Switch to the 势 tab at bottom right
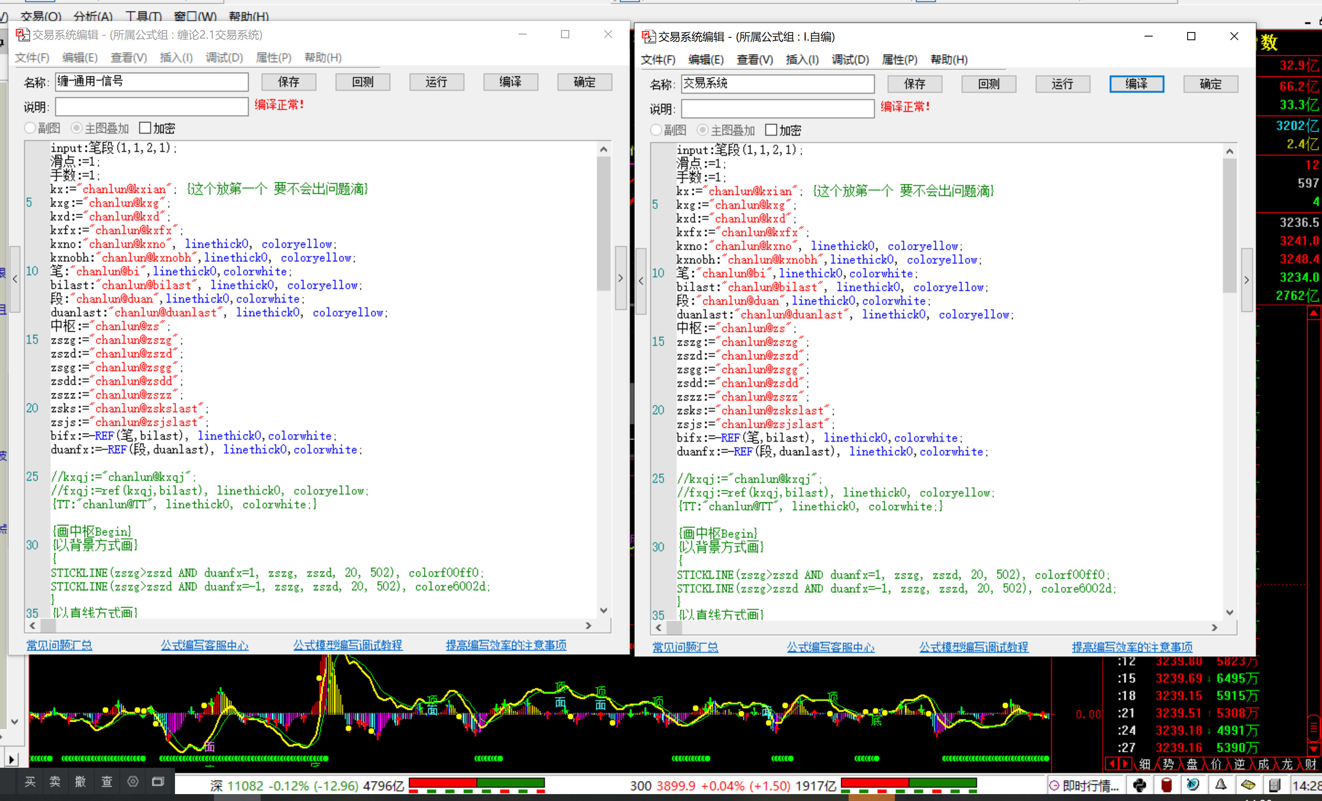Image resolution: width=1322 pixels, height=801 pixels. (1168, 764)
